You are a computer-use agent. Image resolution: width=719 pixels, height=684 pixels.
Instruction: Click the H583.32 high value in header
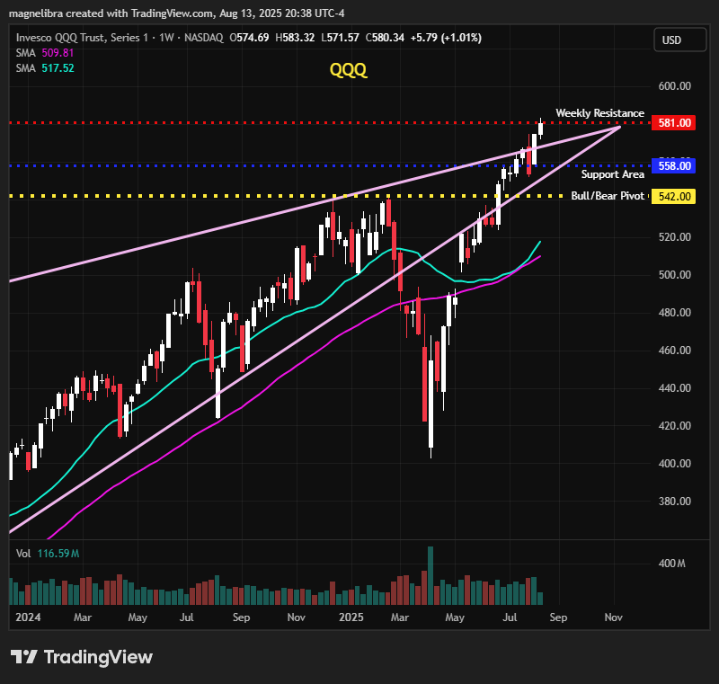pos(295,38)
